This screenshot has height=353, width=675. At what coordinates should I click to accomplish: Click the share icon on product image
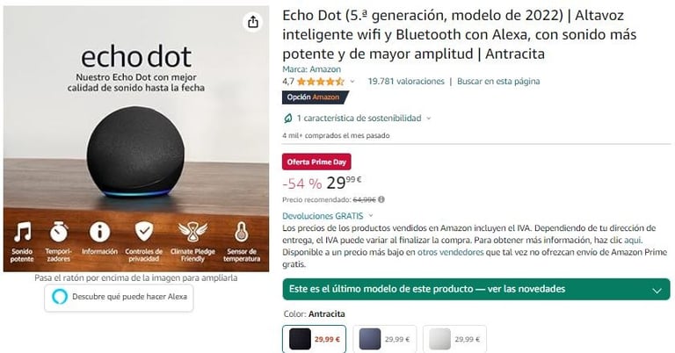click(x=253, y=21)
